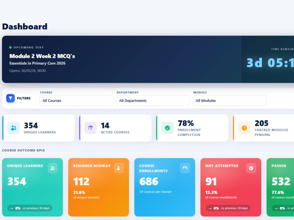294x220 pixels.
Task: Click the Course Outcome KPIs heading
Action: coord(24,150)
